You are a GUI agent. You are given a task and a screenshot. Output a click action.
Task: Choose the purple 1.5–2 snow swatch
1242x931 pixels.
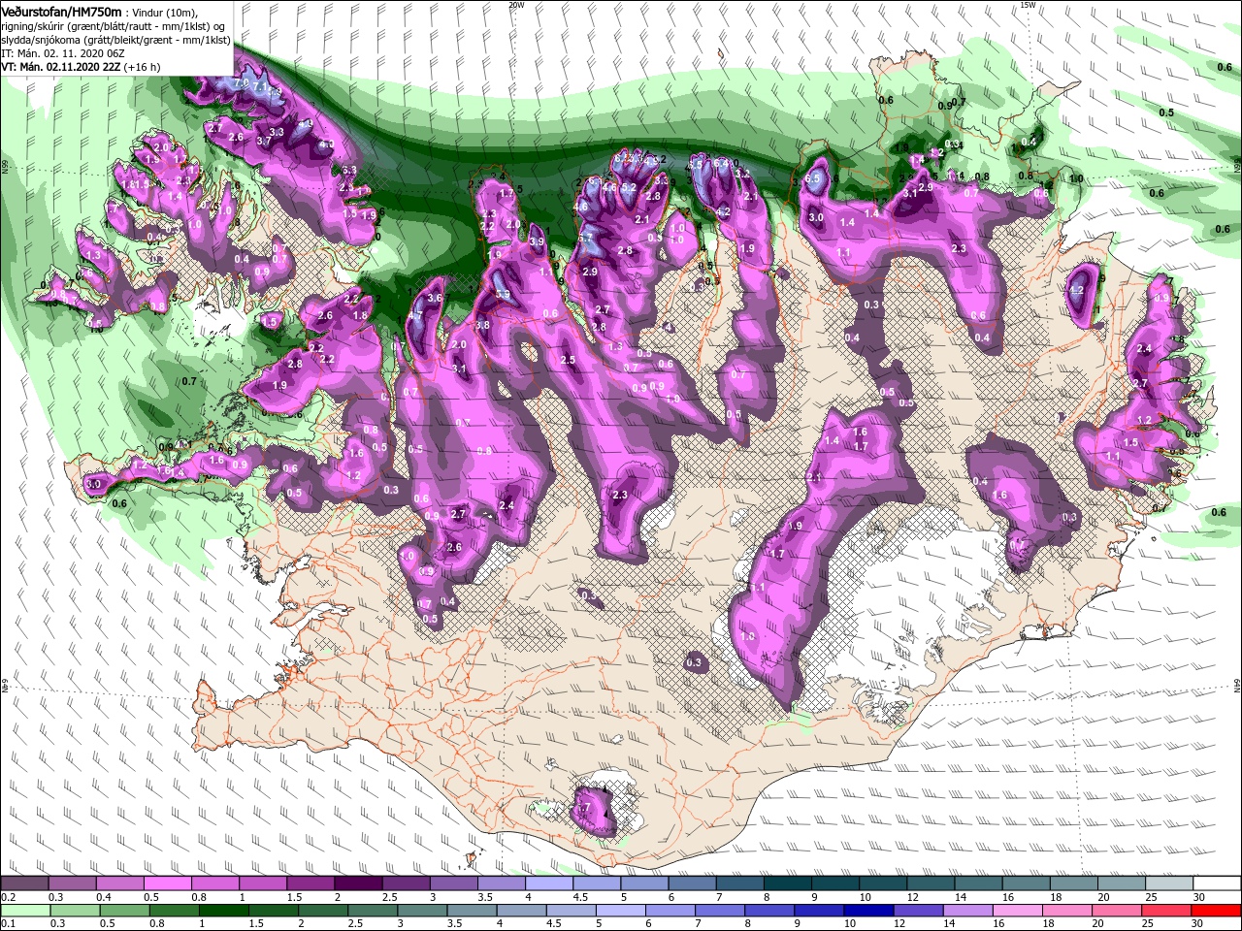pyautogui.click(x=310, y=883)
